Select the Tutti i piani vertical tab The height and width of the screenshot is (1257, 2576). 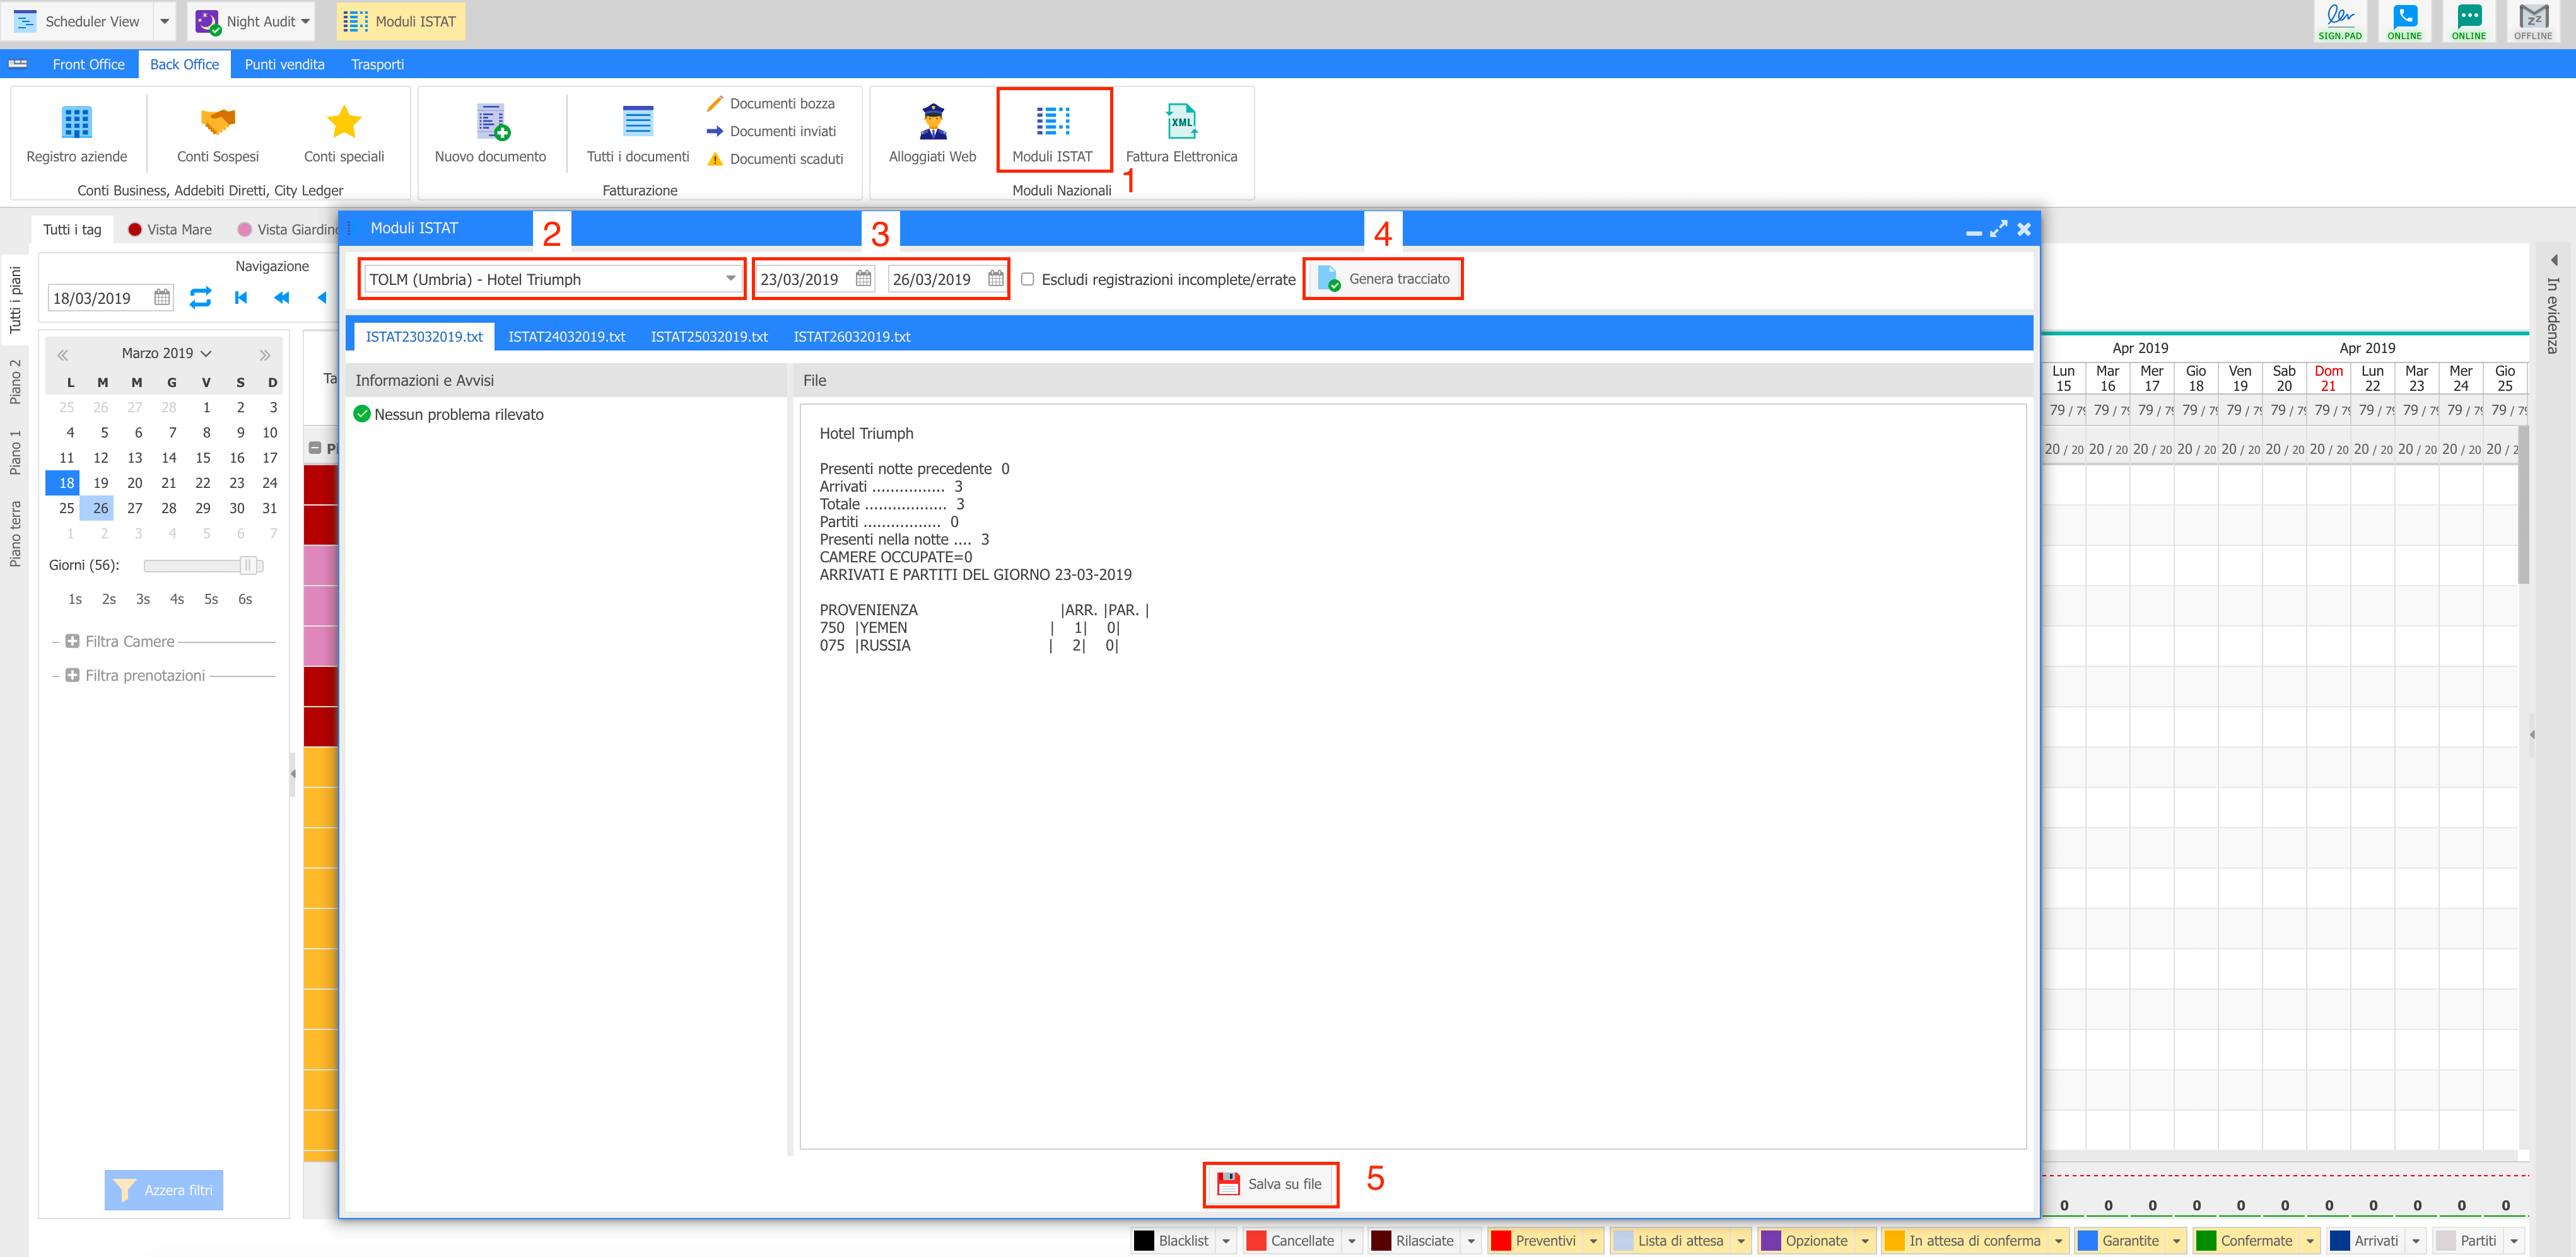15,300
